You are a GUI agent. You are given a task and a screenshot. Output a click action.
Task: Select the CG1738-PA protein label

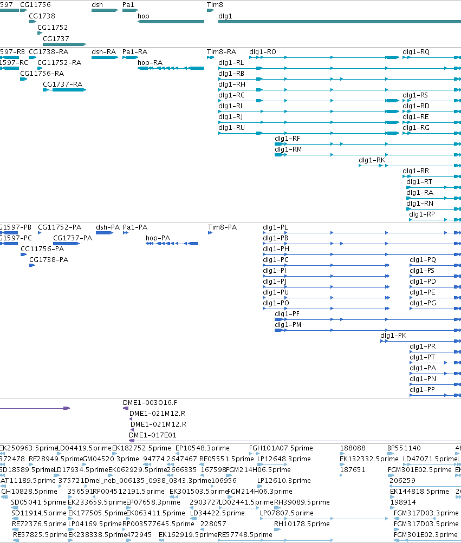pos(49,260)
